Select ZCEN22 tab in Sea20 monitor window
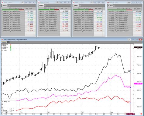Viewport: 144px width, 116px height. pos(5,5)
